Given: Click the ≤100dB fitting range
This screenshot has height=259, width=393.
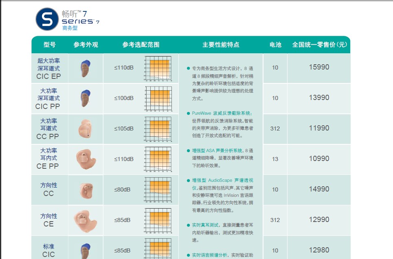Looking at the screenshot, I should coord(124,98).
